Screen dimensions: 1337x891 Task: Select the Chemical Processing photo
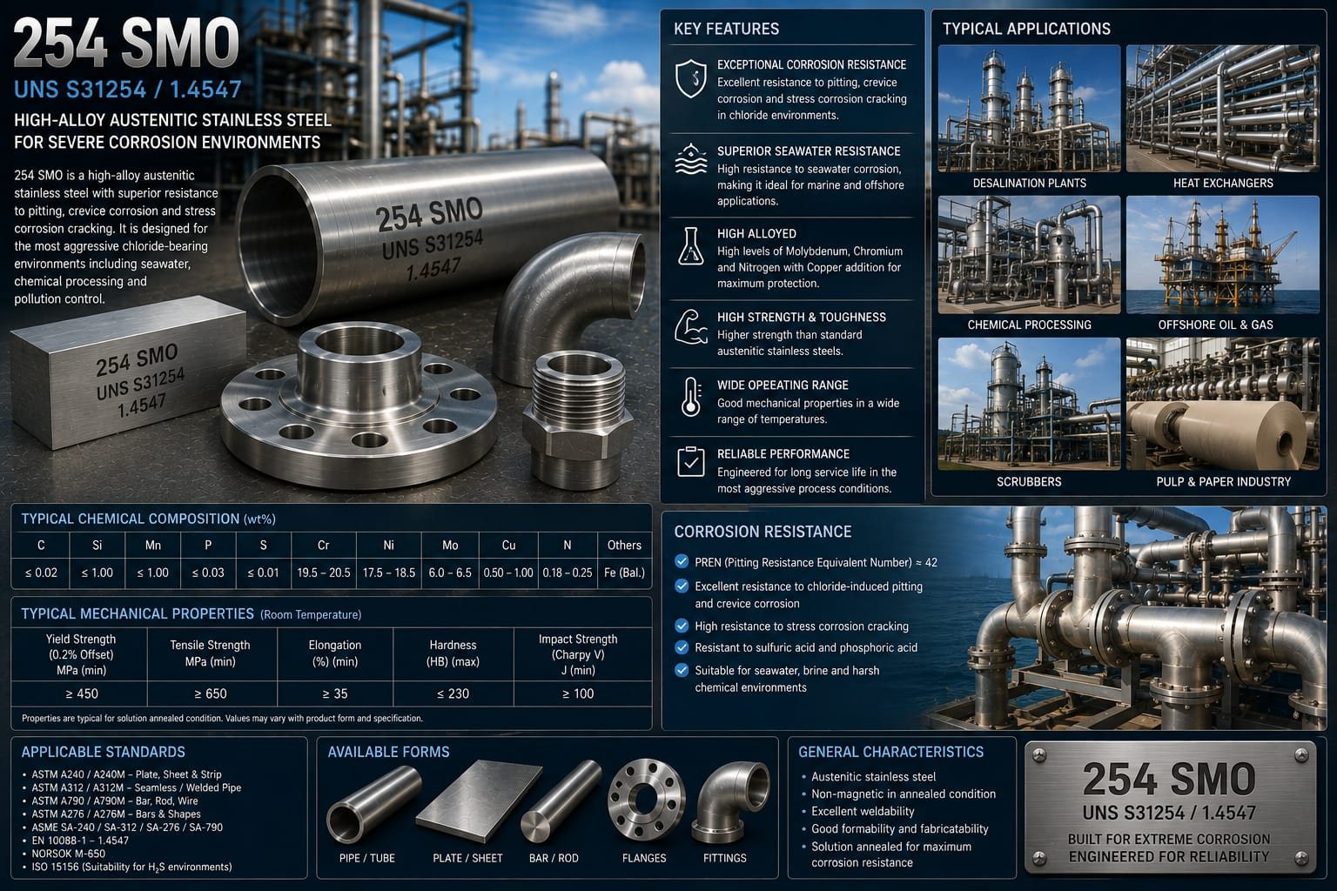pyautogui.click(x=1029, y=254)
